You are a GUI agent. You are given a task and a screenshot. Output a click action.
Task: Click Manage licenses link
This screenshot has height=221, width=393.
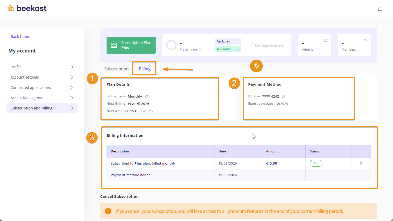click(x=267, y=45)
